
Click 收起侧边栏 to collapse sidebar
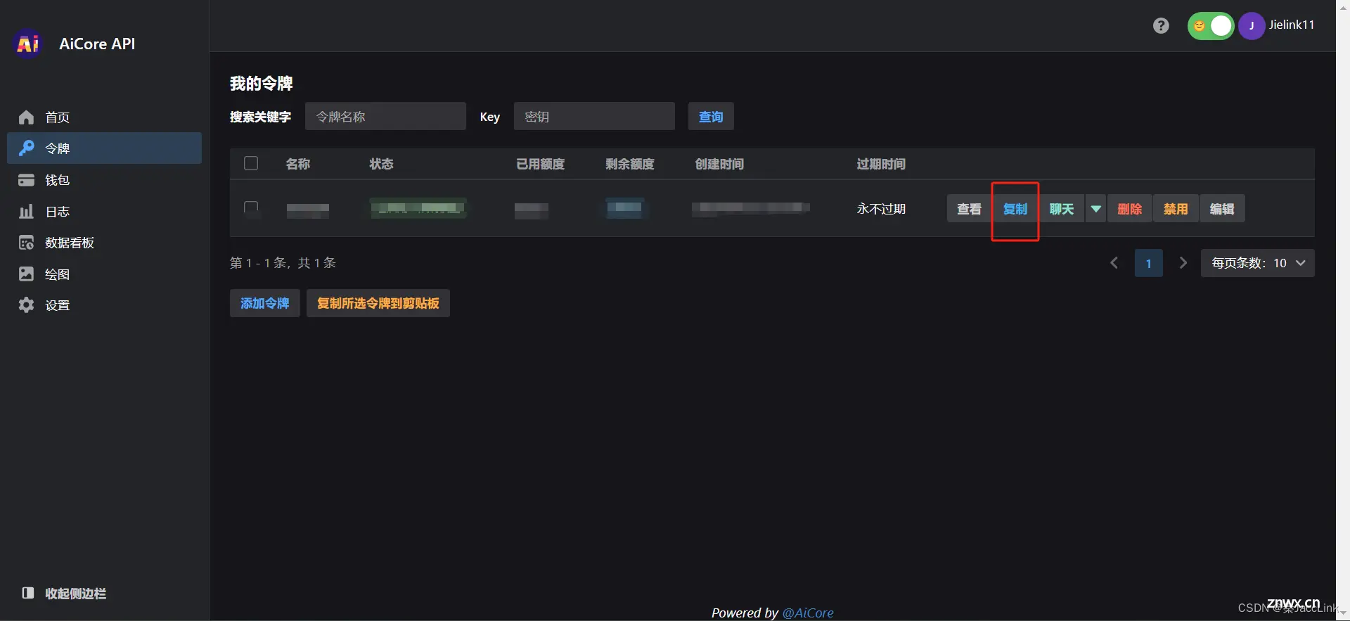[75, 594]
